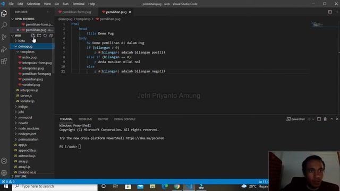Screen dimensions: 340x191
Task: Open weather widget showing 28°C Hujan
Action: coord(254,186)
